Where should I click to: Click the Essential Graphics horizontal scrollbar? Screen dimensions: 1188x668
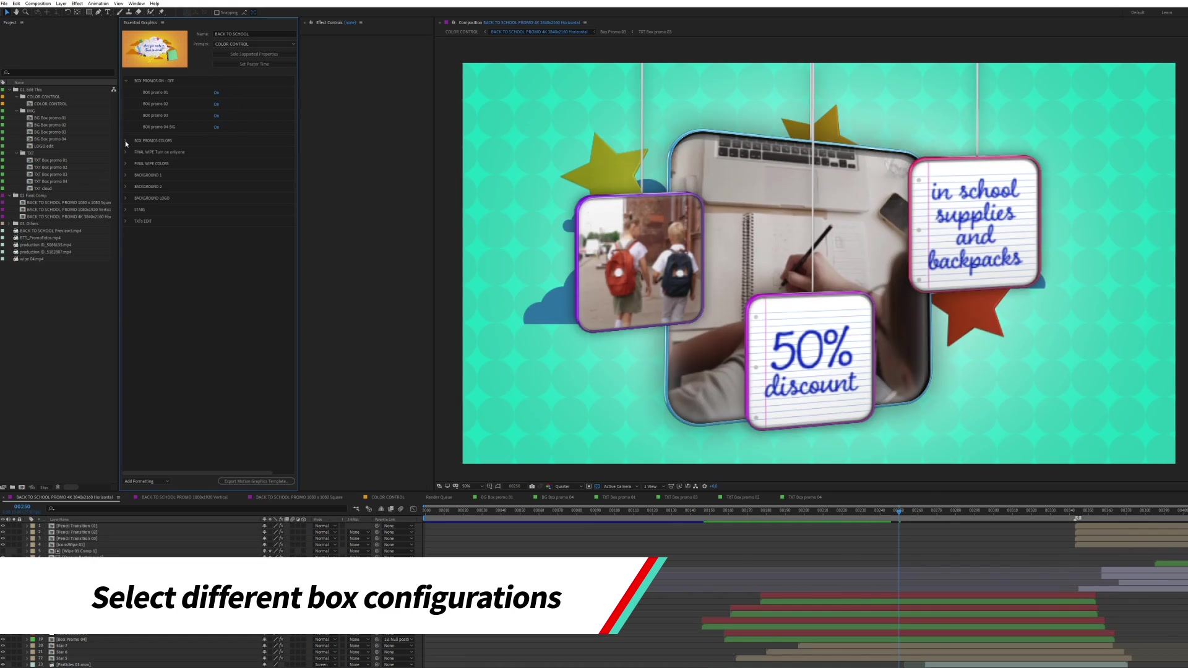click(198, 473)
